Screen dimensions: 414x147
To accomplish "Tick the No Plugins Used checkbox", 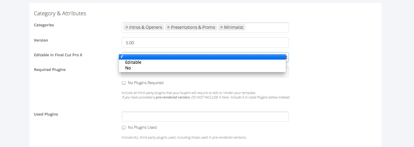I will pyautogui.click(x=124, y=128).
